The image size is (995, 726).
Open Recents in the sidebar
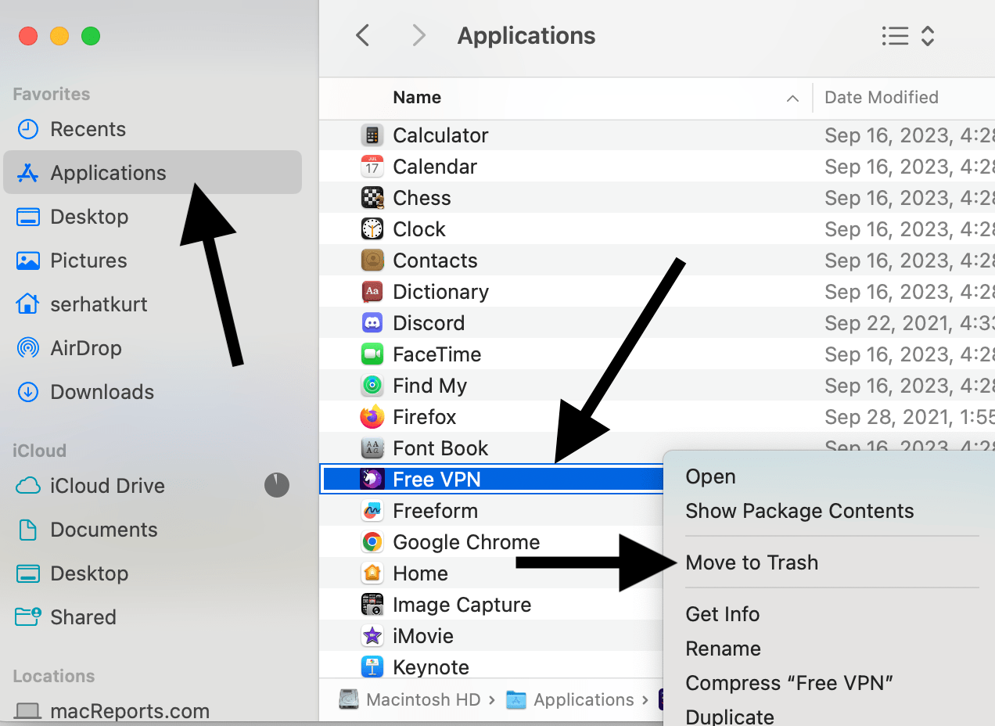pos(153,129)
